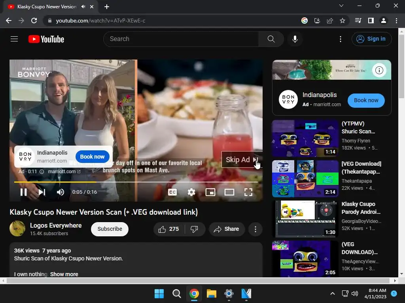Reload the page with the refresh icon
Image resolution: width=405 pixels, height=303 pixels.
pos(34,21)
